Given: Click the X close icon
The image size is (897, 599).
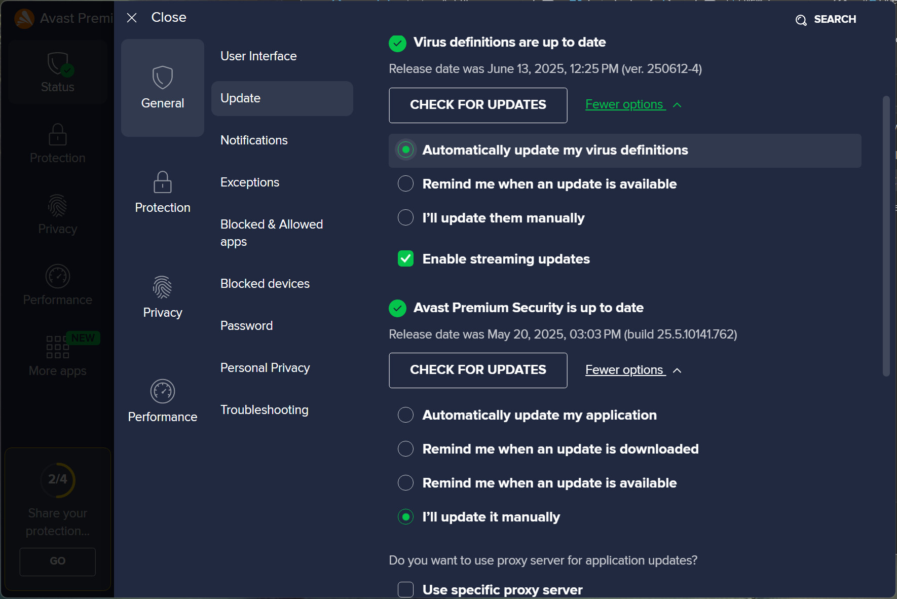Looking at the screenshot, I should pyautogui.click(x=132, y=18).
